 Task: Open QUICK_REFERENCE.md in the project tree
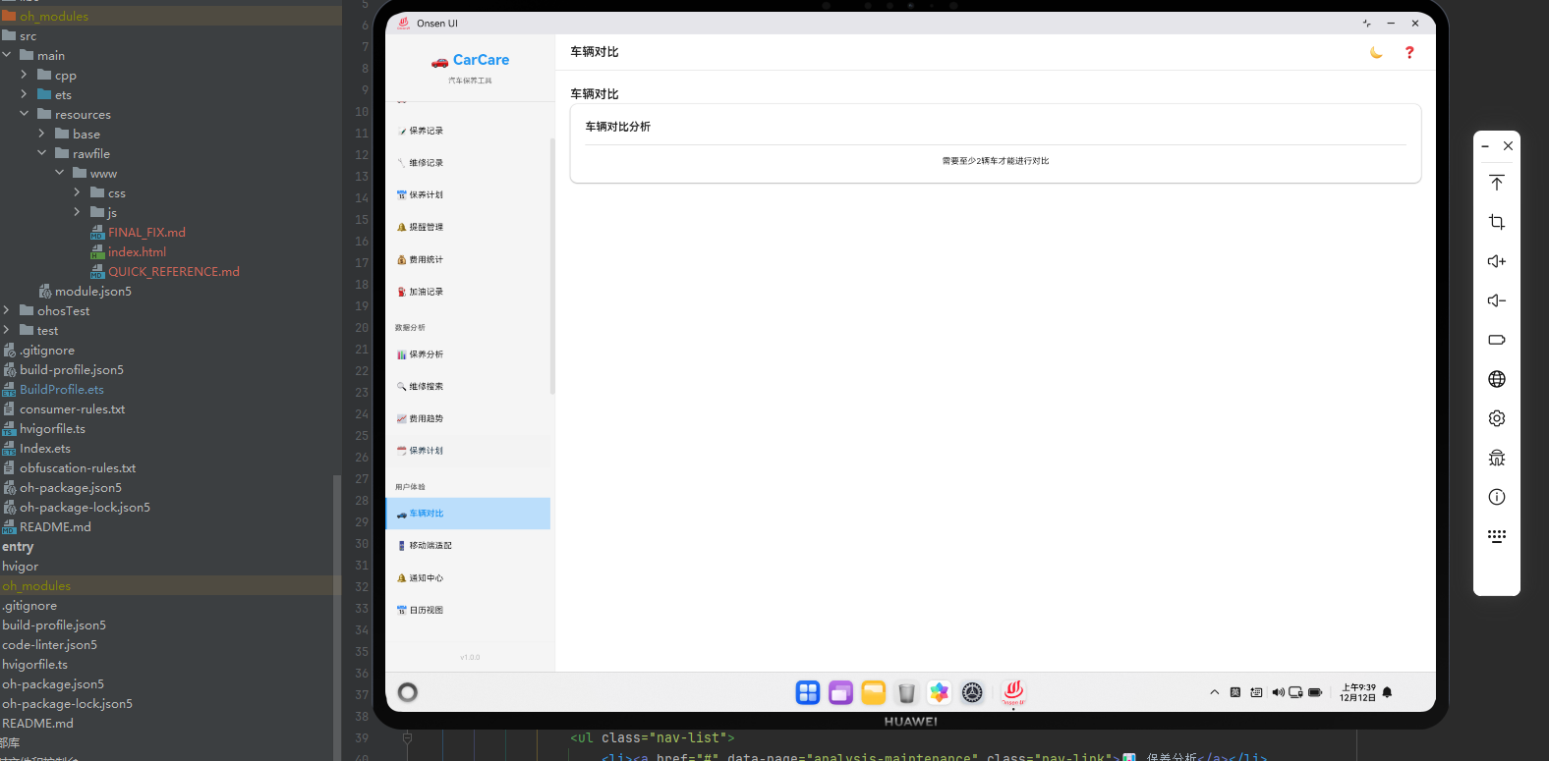tap(174, 272)
